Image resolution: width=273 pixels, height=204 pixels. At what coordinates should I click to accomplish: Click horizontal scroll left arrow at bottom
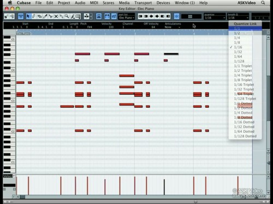pos(18,197)
